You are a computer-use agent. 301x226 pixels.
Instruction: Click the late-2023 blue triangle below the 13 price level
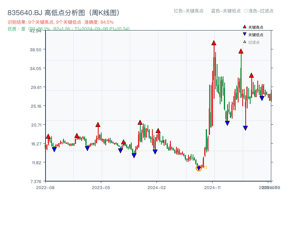tap(134, 156)
